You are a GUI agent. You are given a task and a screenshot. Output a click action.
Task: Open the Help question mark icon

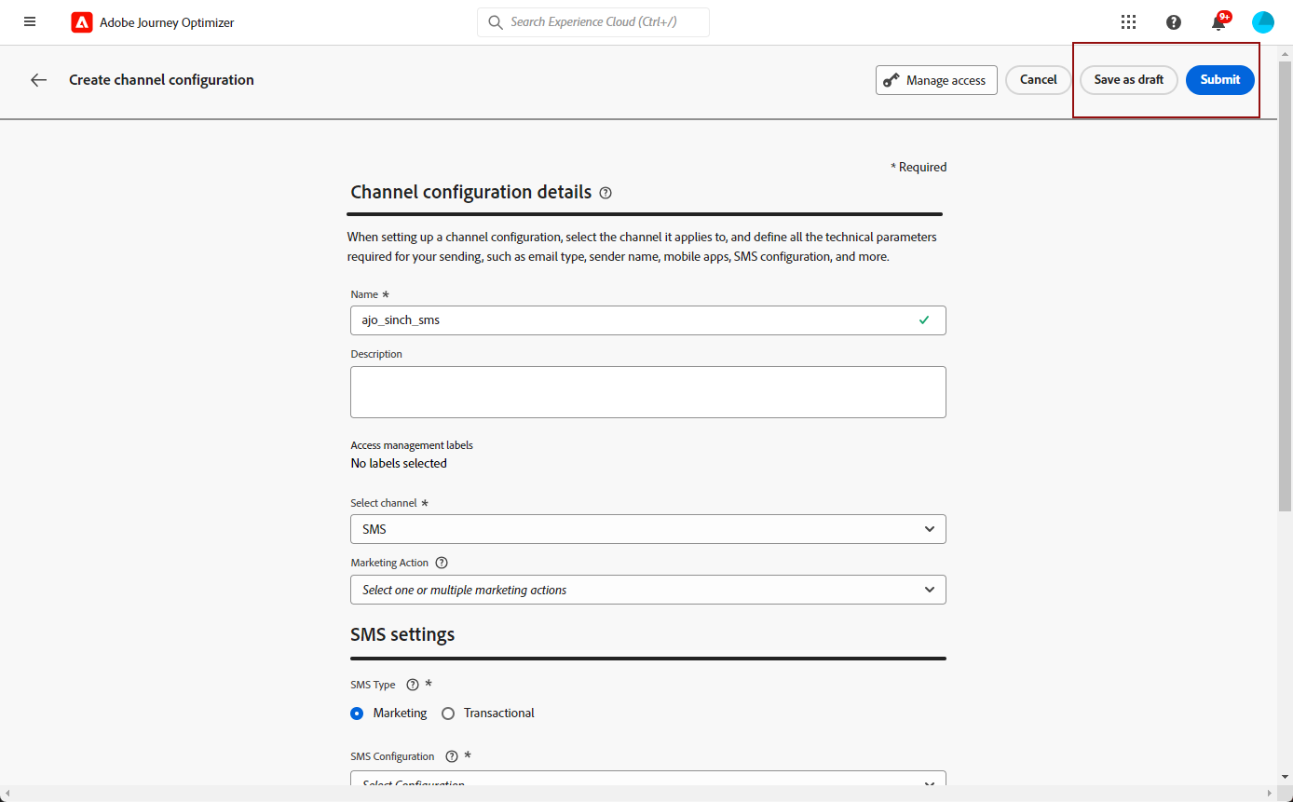coord(1174,22)
